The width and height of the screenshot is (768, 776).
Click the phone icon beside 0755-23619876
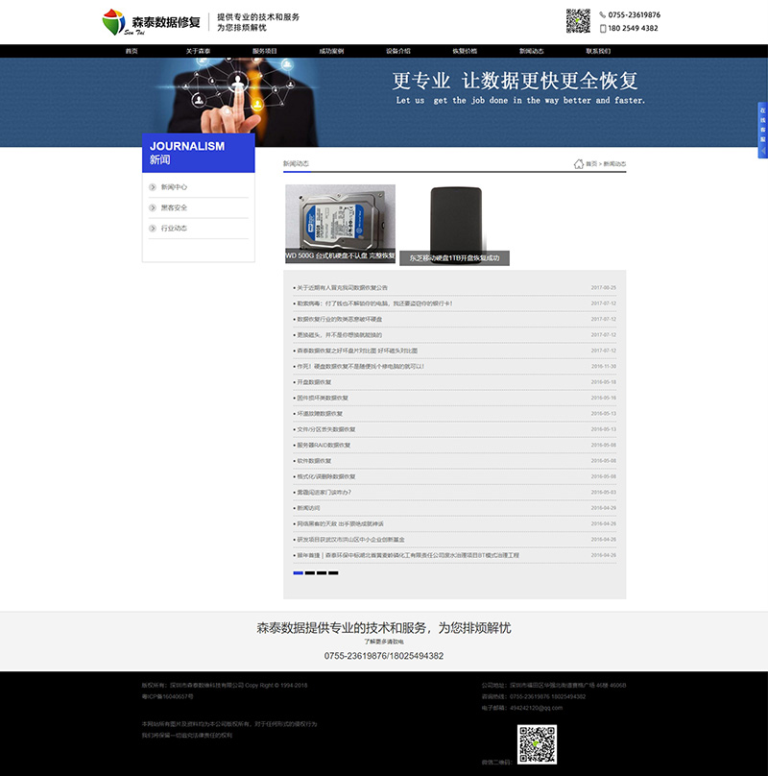tap(601, 13)
